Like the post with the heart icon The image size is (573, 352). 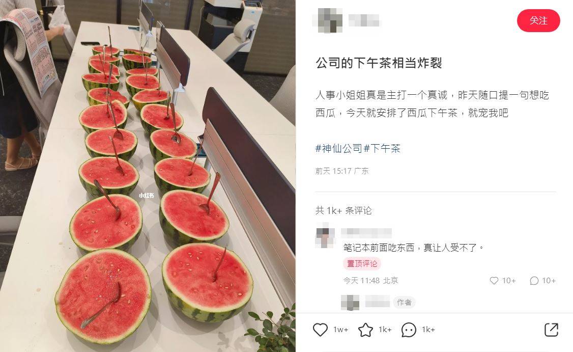320,330
